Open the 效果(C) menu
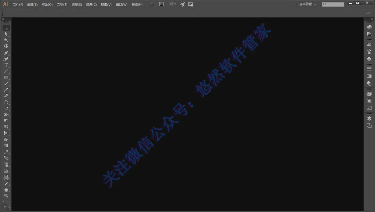 pos(91,5)
